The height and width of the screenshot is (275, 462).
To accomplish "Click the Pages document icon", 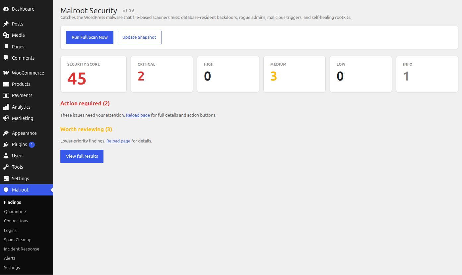I will click(x=6, y=47).
